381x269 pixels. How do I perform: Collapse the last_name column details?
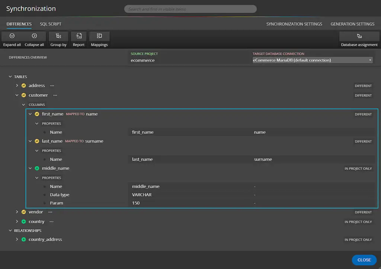pyautogui.click(x=30, y=141)
